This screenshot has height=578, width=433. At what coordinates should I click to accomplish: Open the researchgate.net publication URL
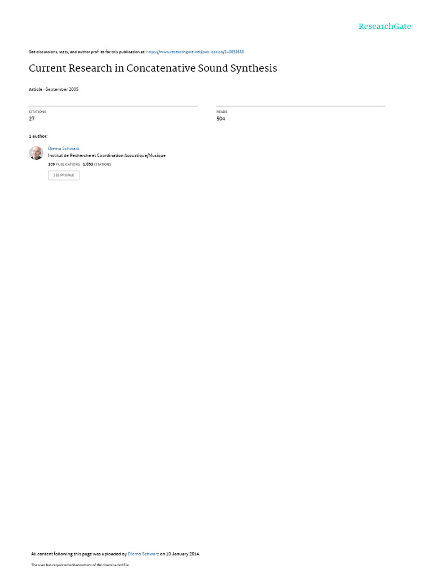[195, 52]
